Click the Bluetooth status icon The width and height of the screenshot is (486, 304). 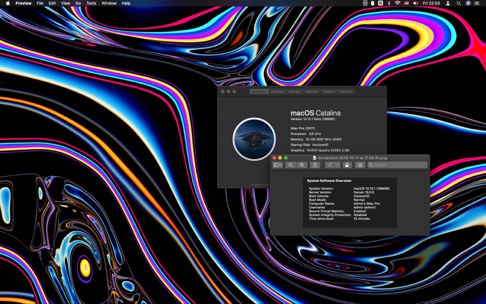389,3
